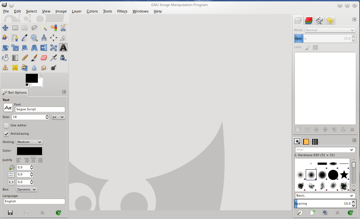360x219 pixels.
Task: Switch to the Undo History tab
Action: pos(330,21)
